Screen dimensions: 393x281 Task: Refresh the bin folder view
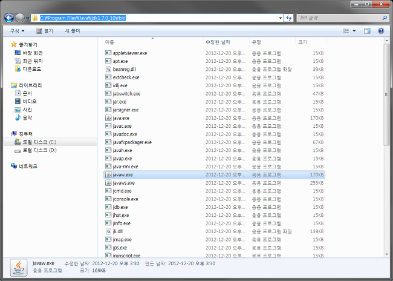(x=289, y=18)
